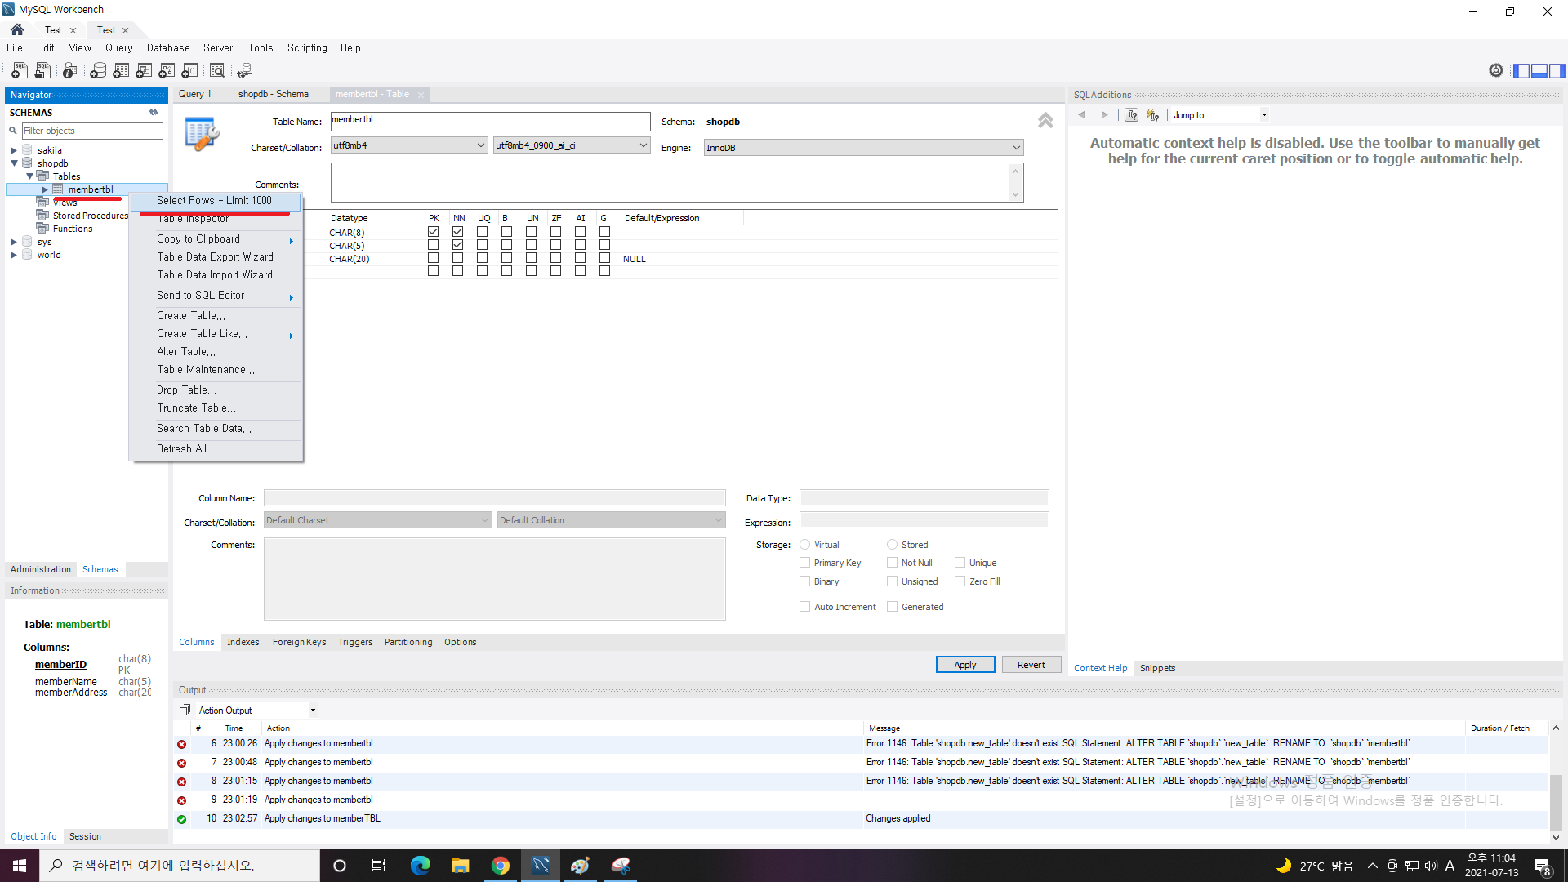Click the Apply button
Viewport: 1568px width, 882px height.
click(964, 665)
